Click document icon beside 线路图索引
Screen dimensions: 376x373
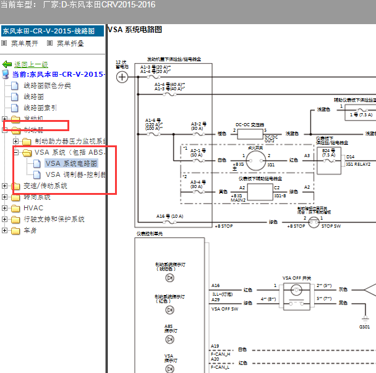15,108
